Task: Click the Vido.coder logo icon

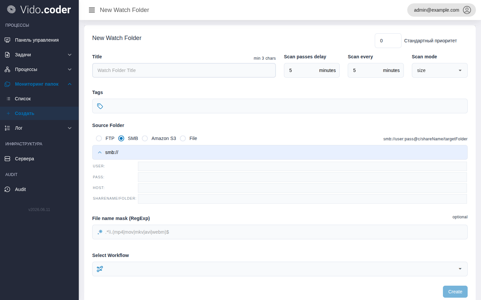Action: [11, 10]
